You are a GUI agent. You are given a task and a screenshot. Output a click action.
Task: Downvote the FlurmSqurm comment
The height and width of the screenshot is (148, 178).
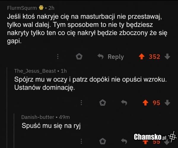167,56
